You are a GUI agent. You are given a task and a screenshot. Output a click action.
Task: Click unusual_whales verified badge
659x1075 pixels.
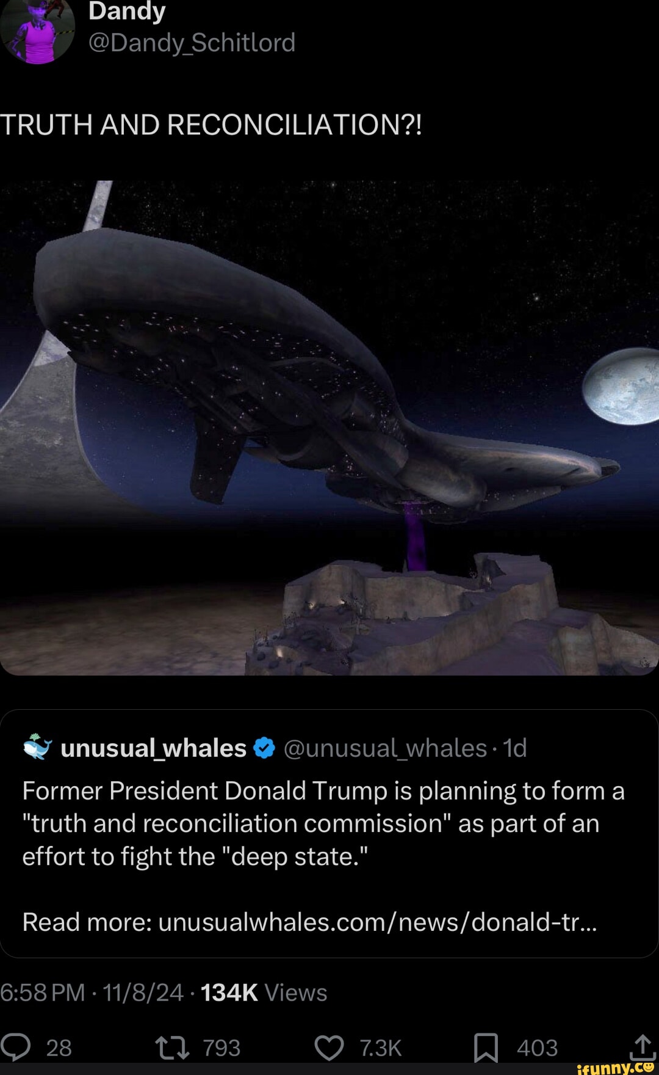coord(264,748)
